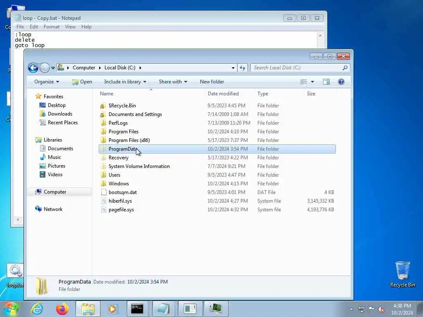Screen dimensions: 423x317
Task: Select the Windows folder icon
Action: click(x=103, y=184)
